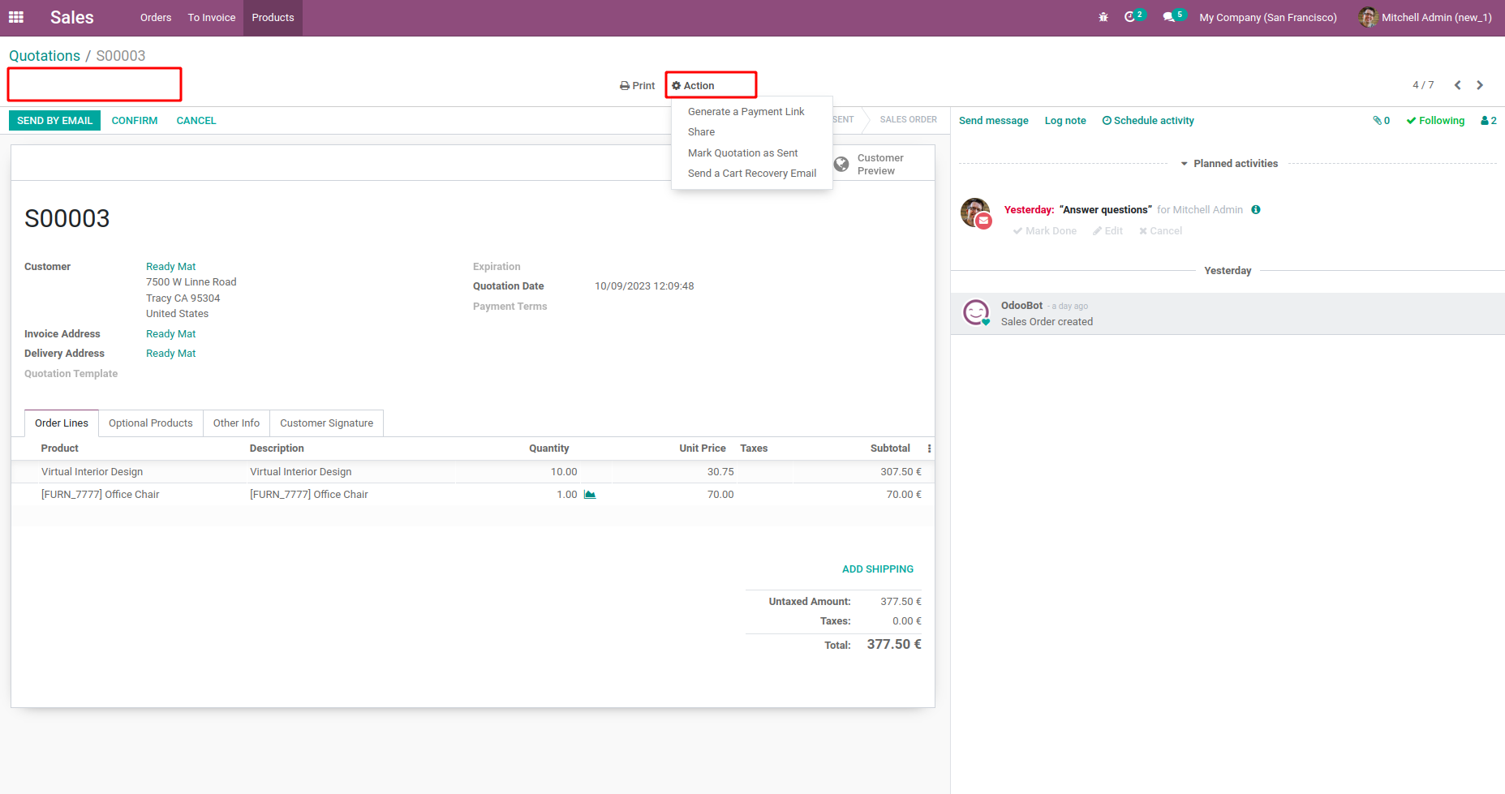Open conversations chat bubble icon
The image size is (1505, 794).
click(x=1169, y=17)
